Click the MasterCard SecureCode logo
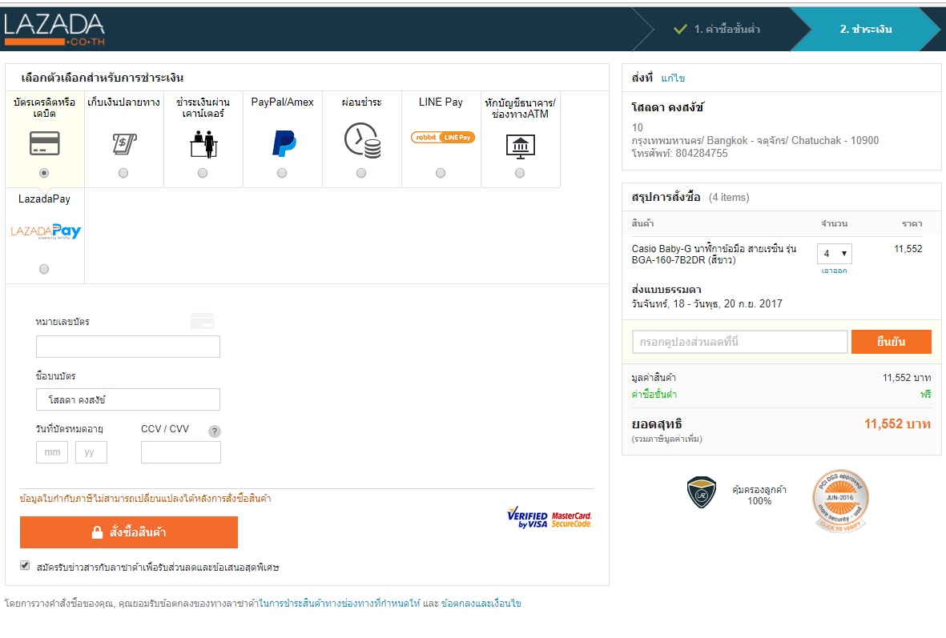Viewport: 946px width, 638px height. (x=571, y=520)
